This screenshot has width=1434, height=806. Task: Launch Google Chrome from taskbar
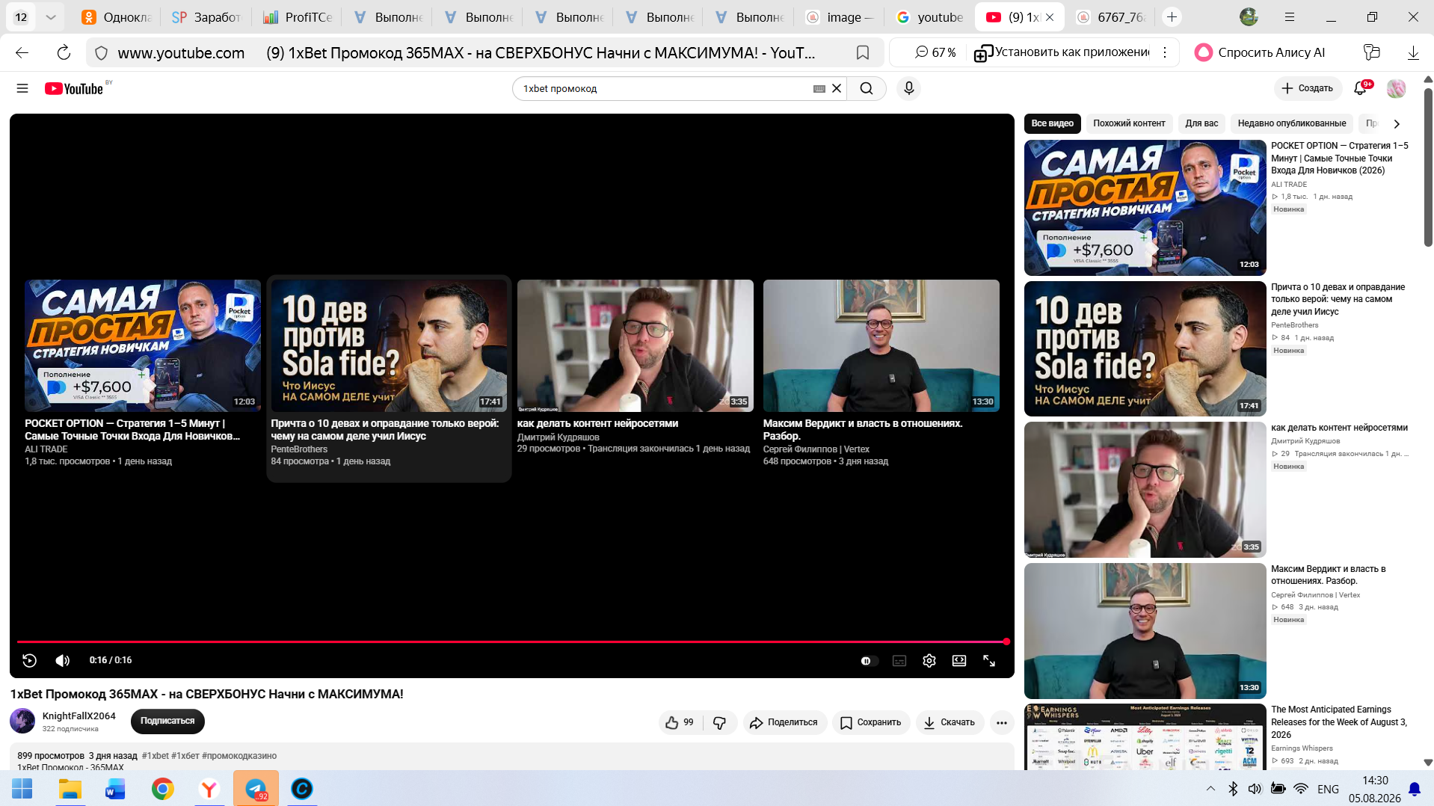tap(162, 789)
